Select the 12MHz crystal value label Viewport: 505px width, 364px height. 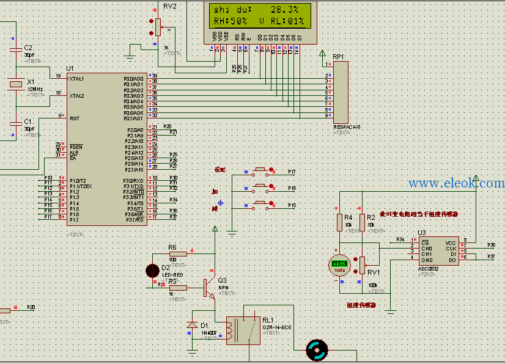pyautogui.click(x=35, y=89)
